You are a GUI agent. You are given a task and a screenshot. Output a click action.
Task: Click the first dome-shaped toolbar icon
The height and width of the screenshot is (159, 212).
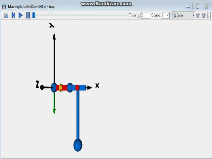tap(198, 15)
